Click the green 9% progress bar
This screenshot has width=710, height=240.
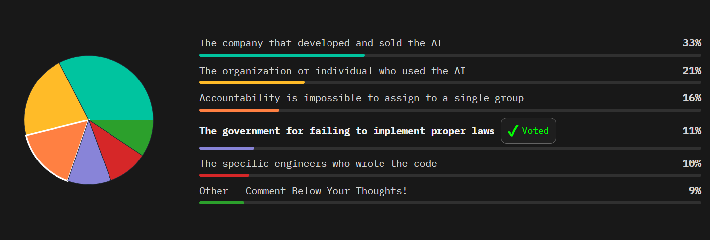tap(221, 202)
